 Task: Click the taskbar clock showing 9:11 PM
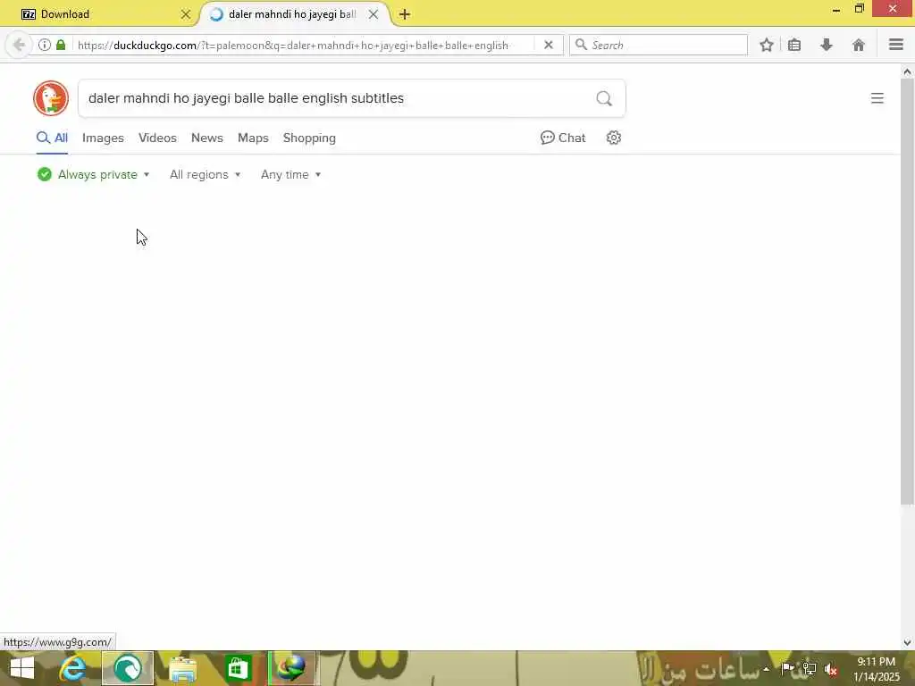(876, 669)
